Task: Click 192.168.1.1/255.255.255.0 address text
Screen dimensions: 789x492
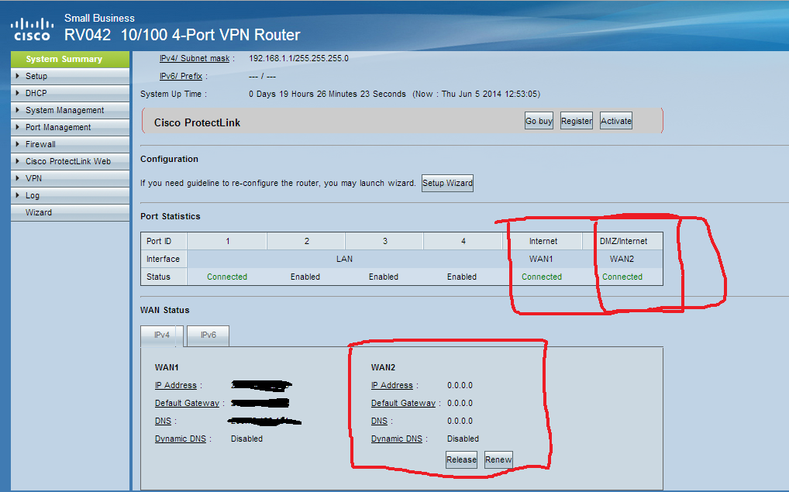Action: 299,58
